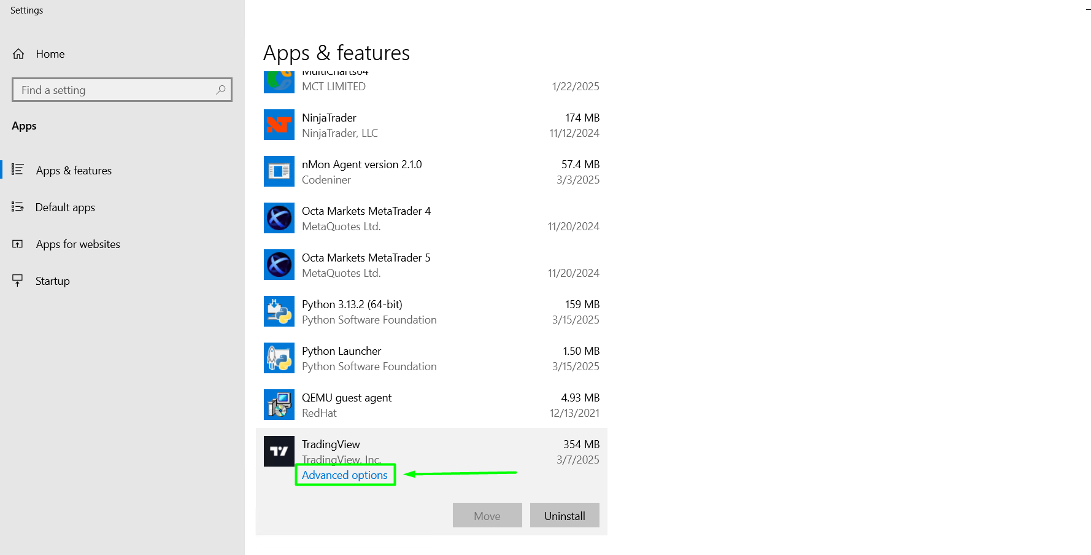Click the TradingView logo icon
The width and height of the screenshot is (1091, 555).
coord(279,451)
